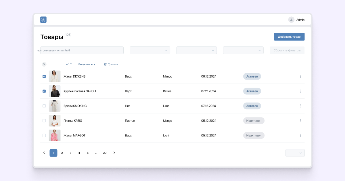
Task: Click the trash icon to delete selected
Action: click(105, 64)
